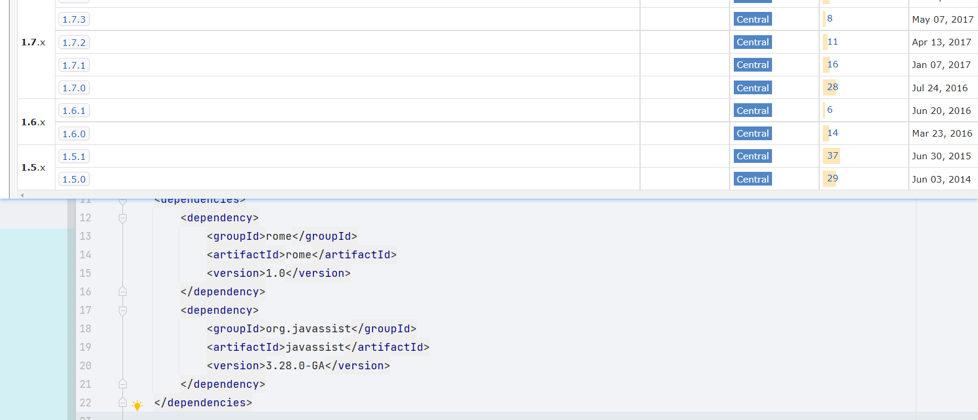Screen dimensions: 978x420
Task: Open version 1.5.0 link
Action: click(74, 179)
